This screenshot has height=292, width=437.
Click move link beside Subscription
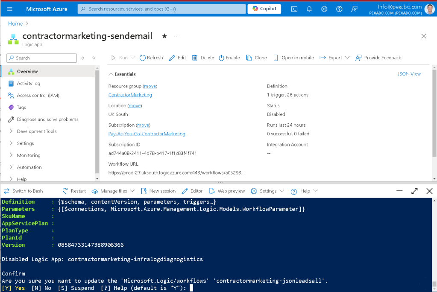143,125
